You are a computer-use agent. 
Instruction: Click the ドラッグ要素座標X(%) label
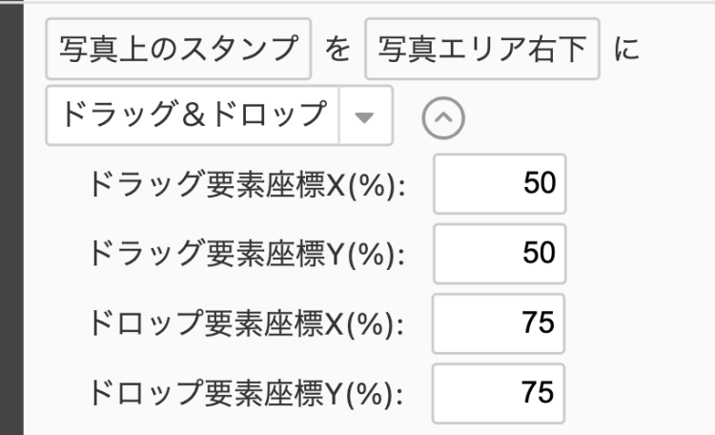tap(247, 184)
